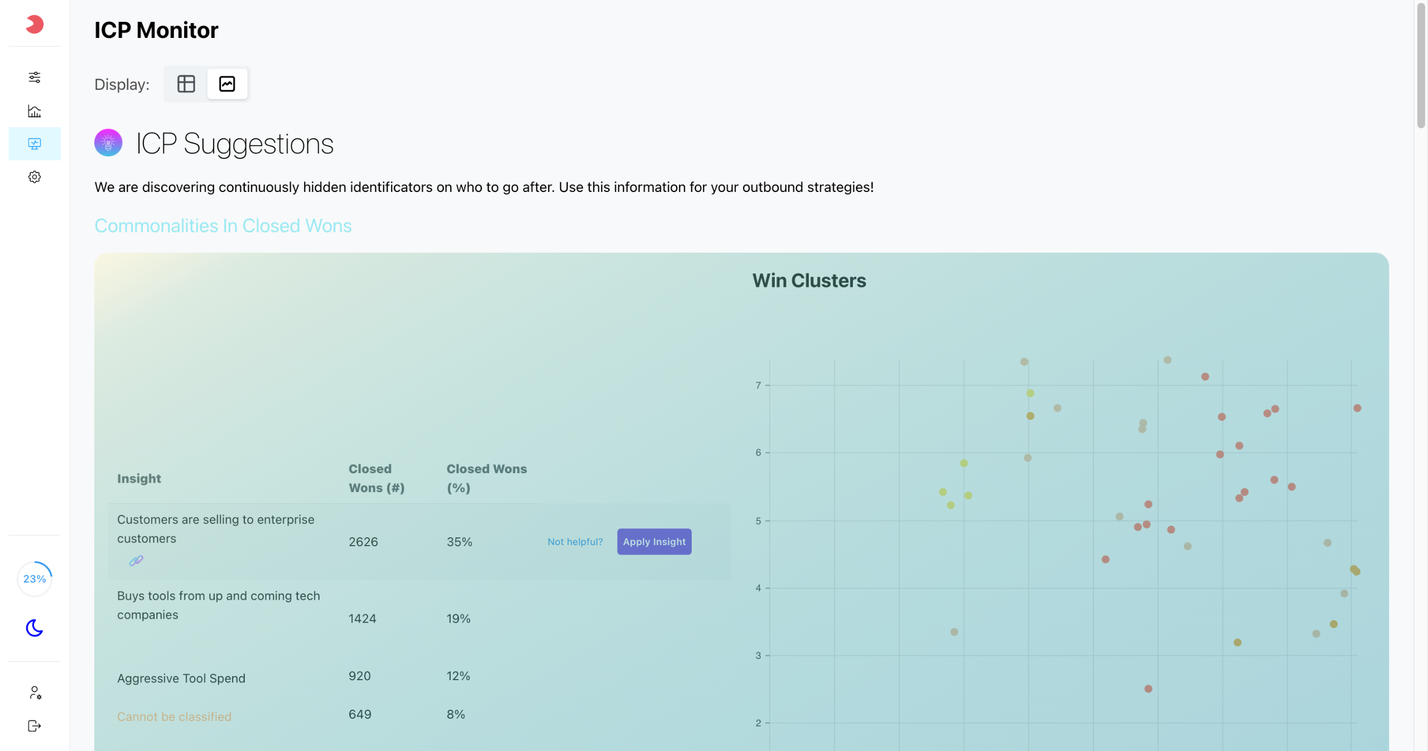This screenshot has width=1428, height=751.
Task: Click the logout icon in sidebar
Action: [35, 725]
